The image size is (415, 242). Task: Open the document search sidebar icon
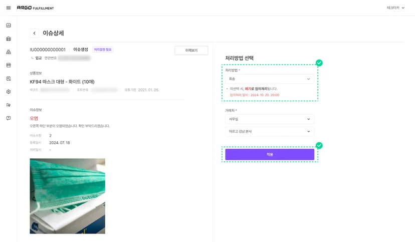9,78
